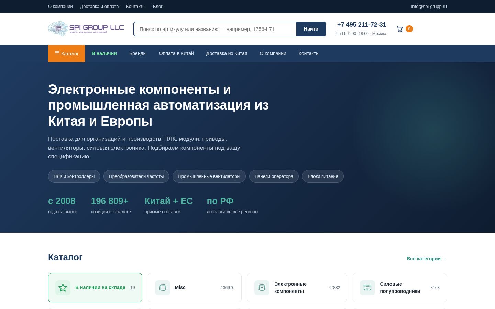
Task: Select the 'ПЛК и контроллеры' chip
Action: [x=74, y=176]
